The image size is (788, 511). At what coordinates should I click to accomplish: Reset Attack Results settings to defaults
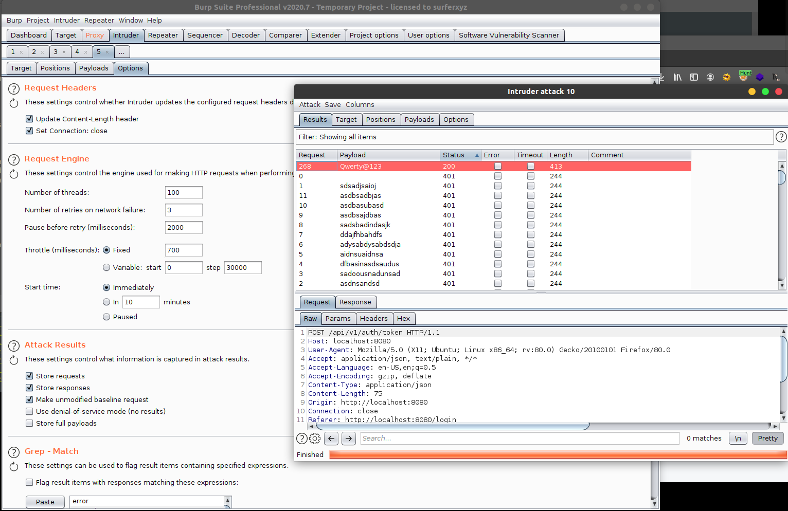pos(14,360)
